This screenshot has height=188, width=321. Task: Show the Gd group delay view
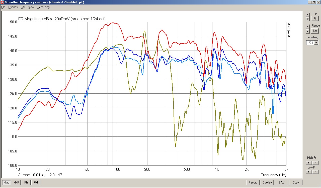click(x=36, y=182)
